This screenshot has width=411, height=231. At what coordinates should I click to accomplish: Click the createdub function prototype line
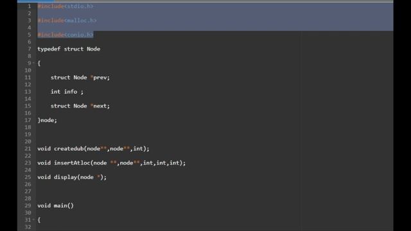point(93,148)
